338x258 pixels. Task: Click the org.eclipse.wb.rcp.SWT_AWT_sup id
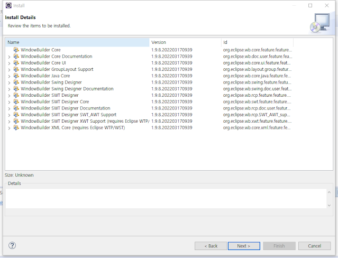257,114
